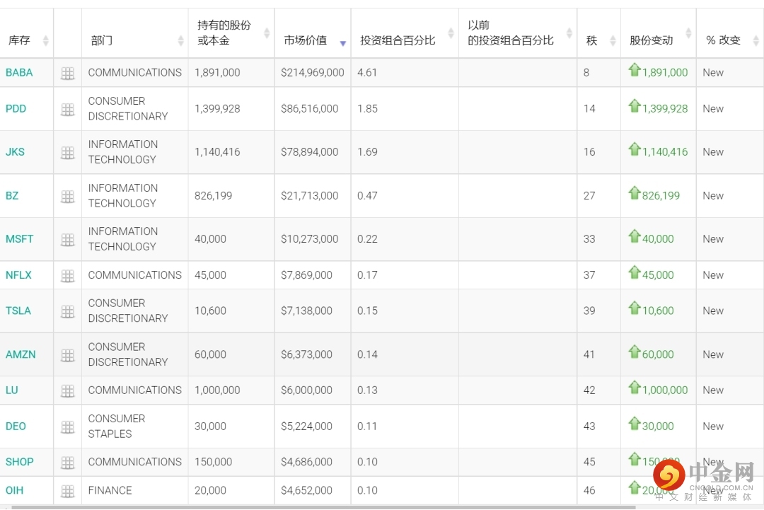764x510 pixels.
Task: Open the grid icon in the SHOP row
Action: tap(68, 463)
